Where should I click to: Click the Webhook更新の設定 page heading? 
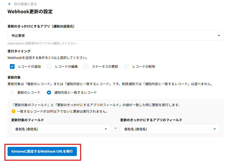(30, 12)
